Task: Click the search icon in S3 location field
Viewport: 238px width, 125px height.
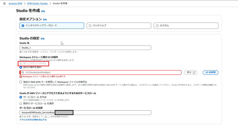Action: pos(23,72)
